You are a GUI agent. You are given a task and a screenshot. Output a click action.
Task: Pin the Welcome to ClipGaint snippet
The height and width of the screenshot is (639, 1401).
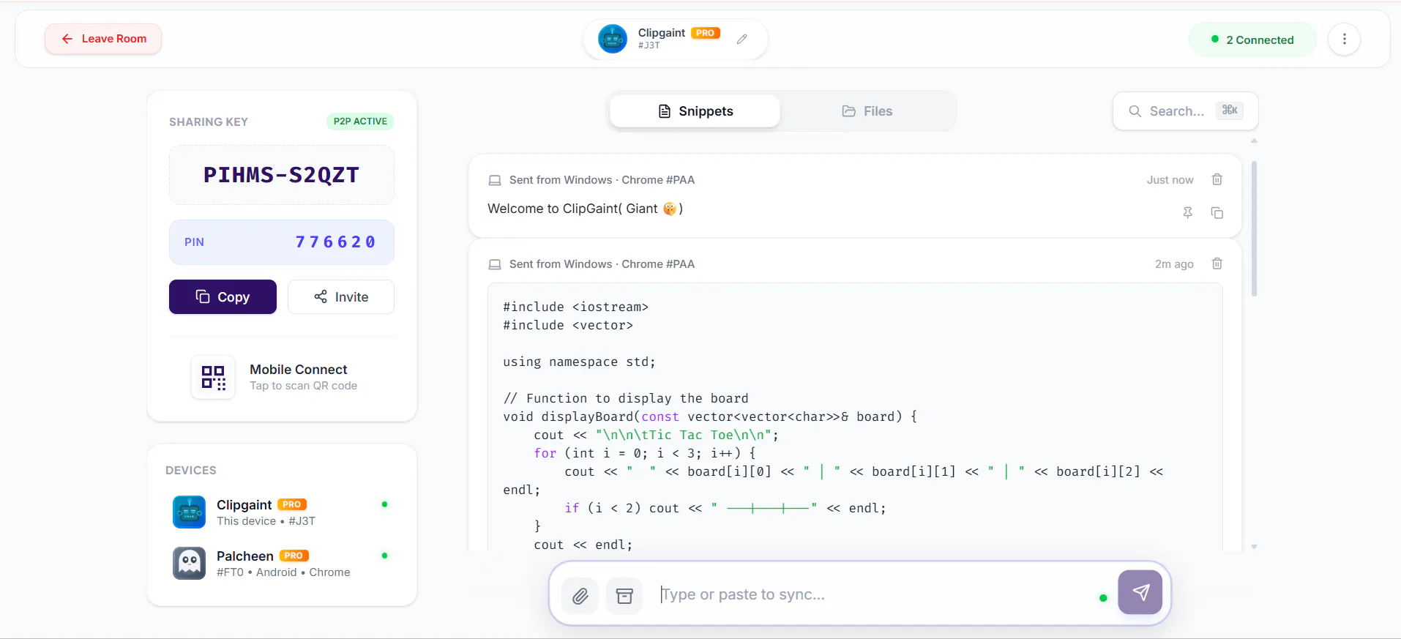(x=1188, y=212)
